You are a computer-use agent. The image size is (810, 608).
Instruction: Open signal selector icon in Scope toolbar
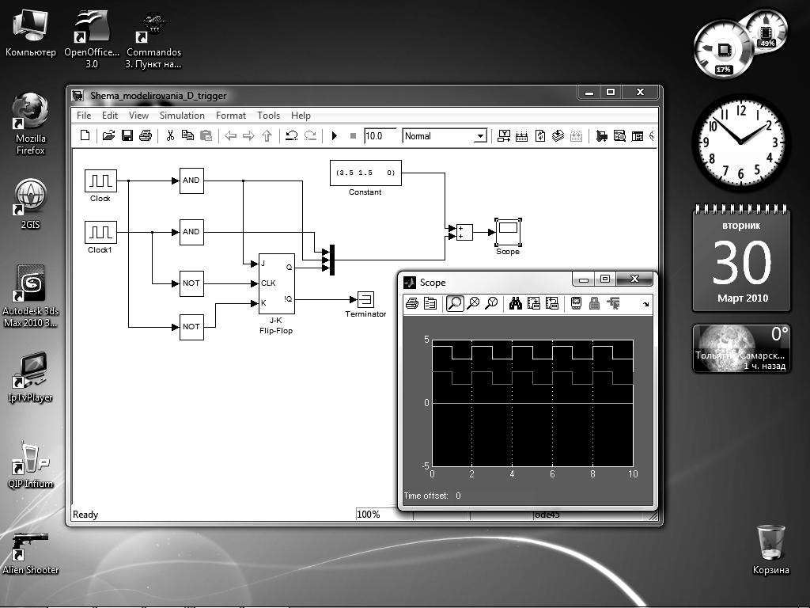613,303
